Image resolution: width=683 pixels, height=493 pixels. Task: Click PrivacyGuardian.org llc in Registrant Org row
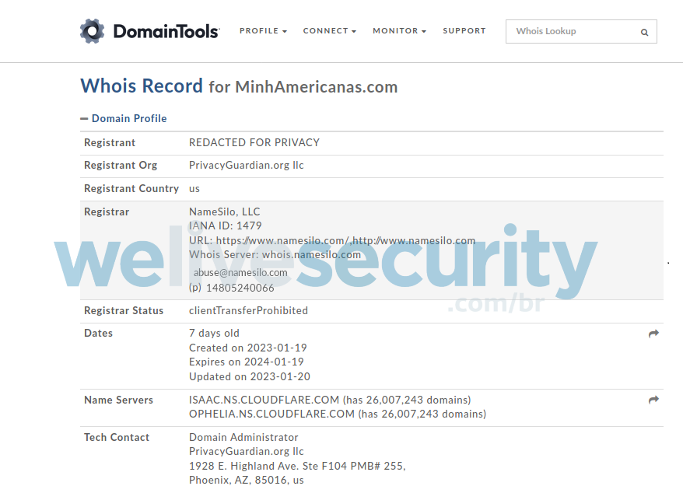tap(246, 166)
